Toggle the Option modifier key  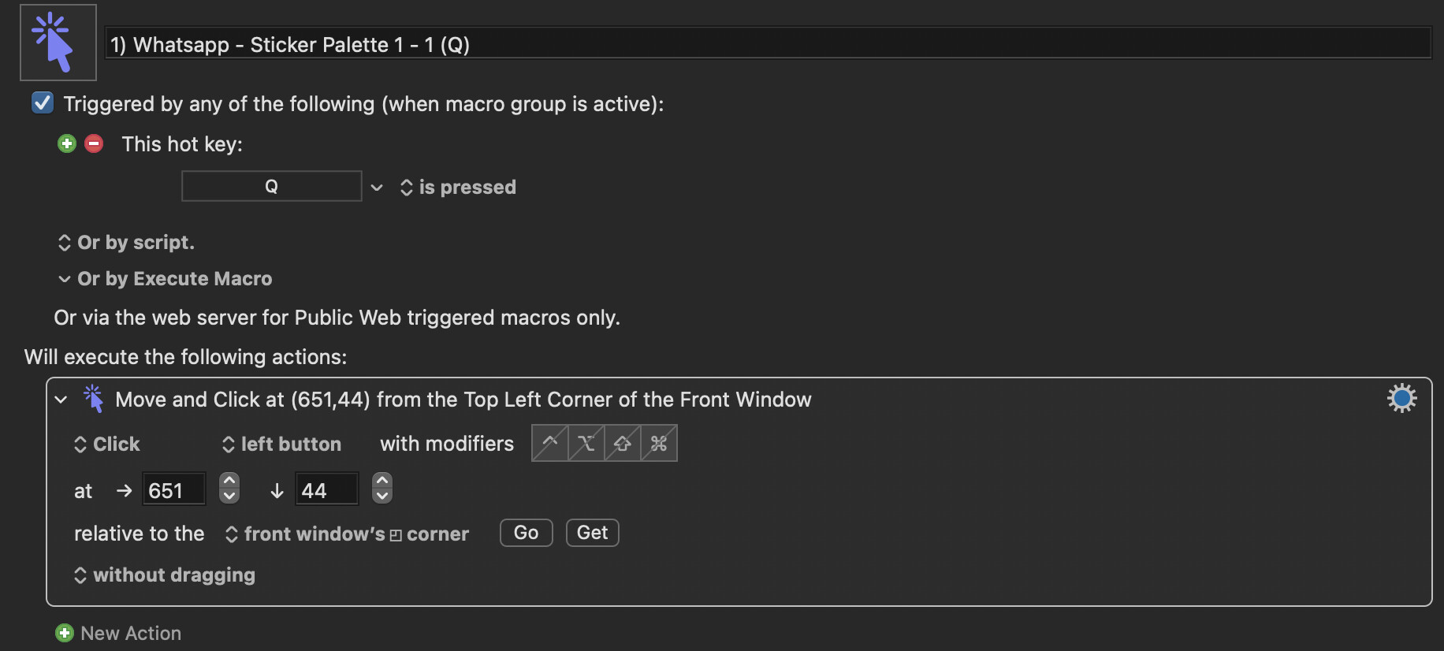coord(586,443)
